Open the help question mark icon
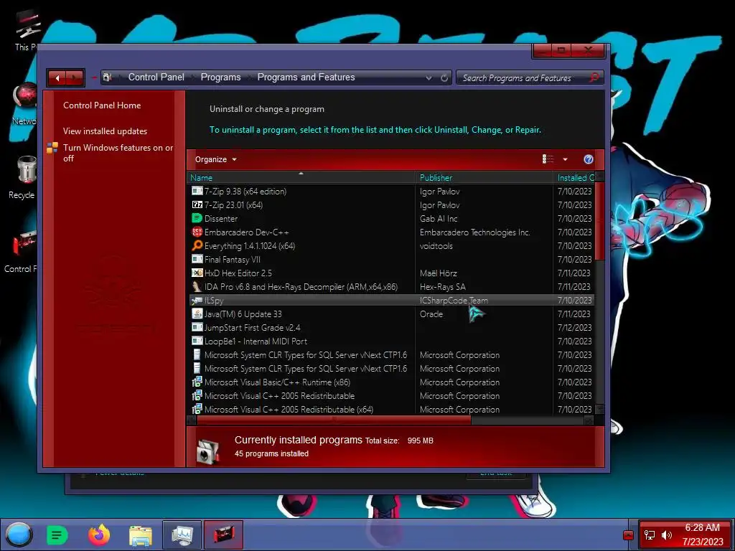 coord(589,159)
